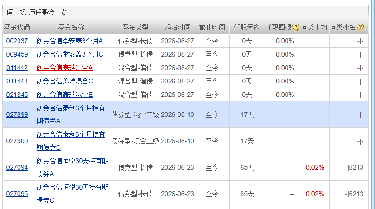Click the help icon next to 同类排名
This screenshot has height=209, width=375.
click(361, 27)
